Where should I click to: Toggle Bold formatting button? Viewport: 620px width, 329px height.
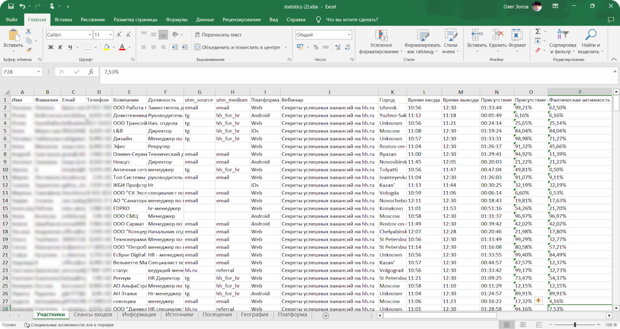[x=51, y=47]
